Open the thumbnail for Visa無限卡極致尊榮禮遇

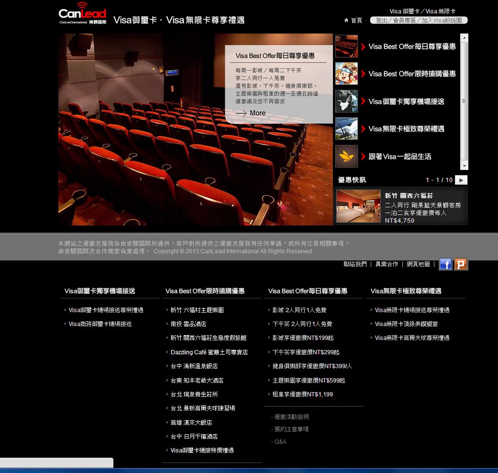(x=346, y=129)
